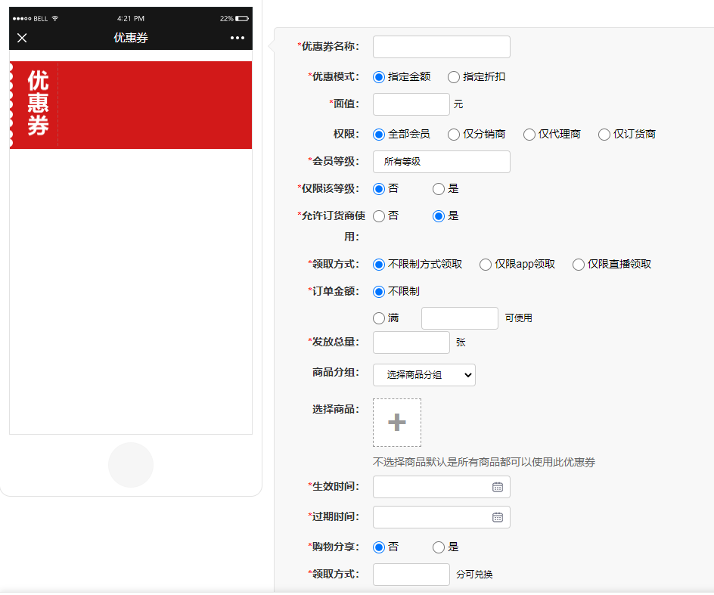
Task: Close the phone preview with X icon
Action: (x=22, y=38)
